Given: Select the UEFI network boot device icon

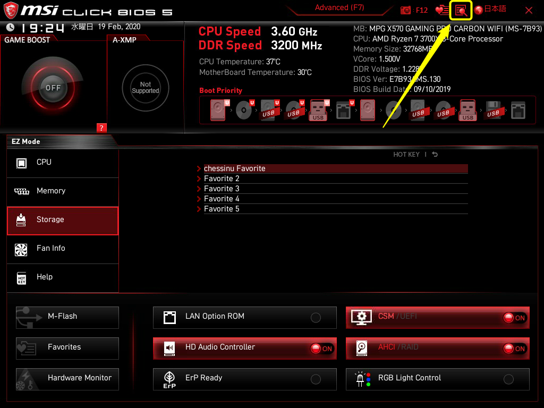Looking at the screenshot, I should tap(344, 110).
